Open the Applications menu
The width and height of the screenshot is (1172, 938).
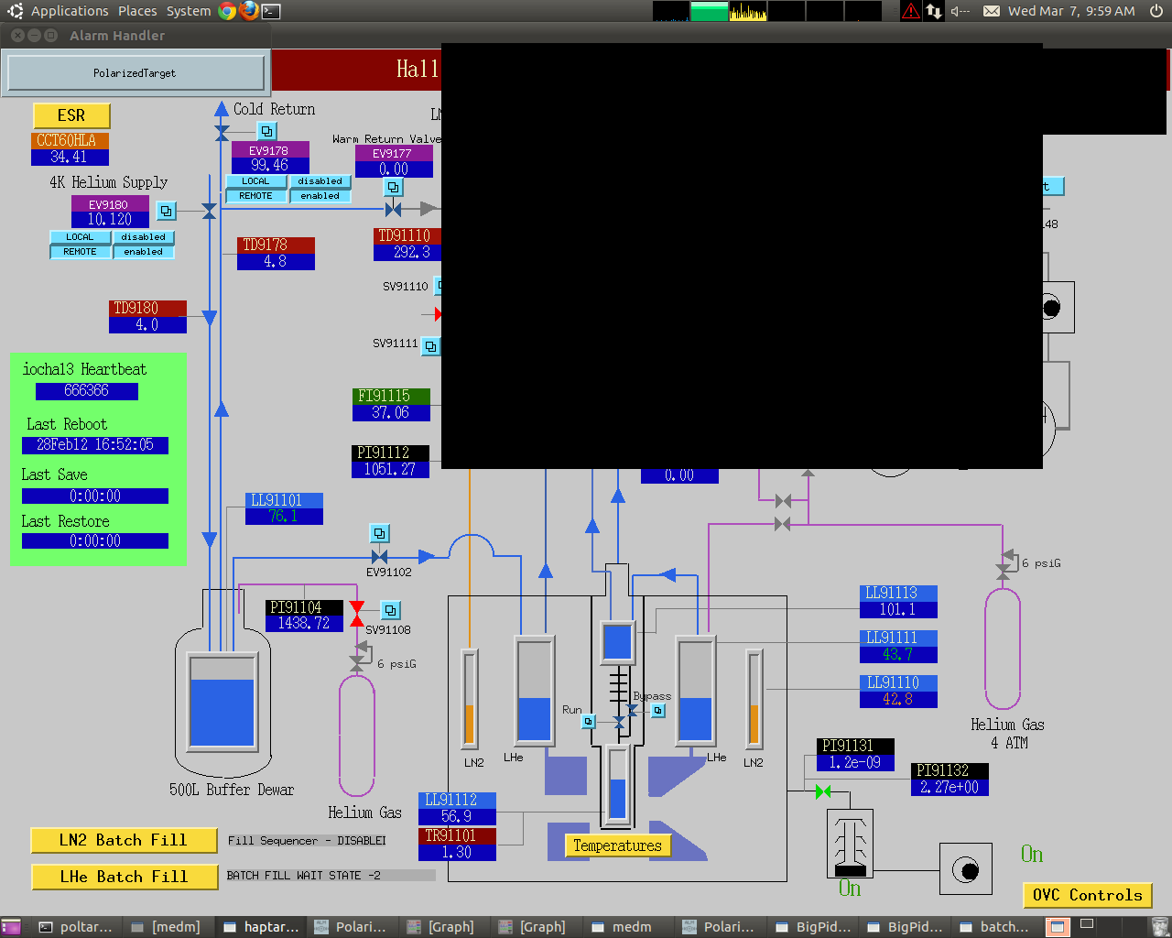pos(70,11)
